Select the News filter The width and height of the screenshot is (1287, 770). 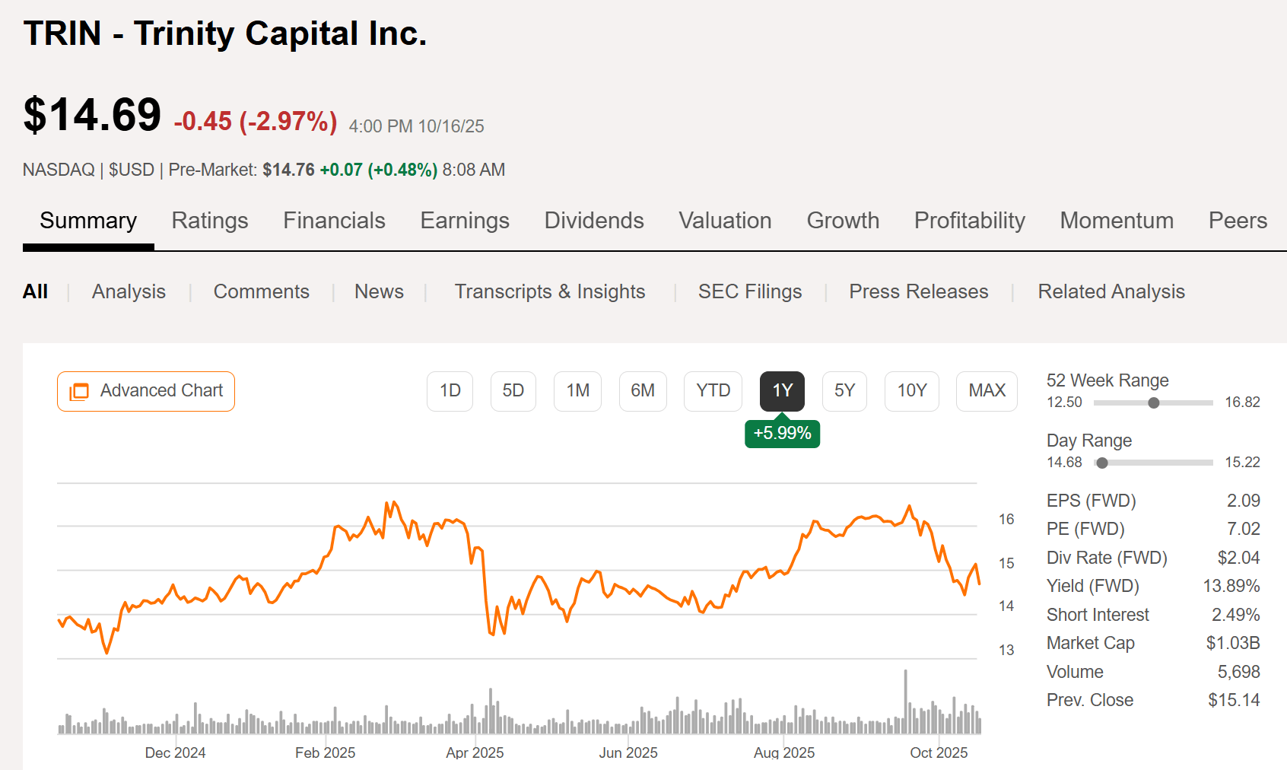point(379,291)
